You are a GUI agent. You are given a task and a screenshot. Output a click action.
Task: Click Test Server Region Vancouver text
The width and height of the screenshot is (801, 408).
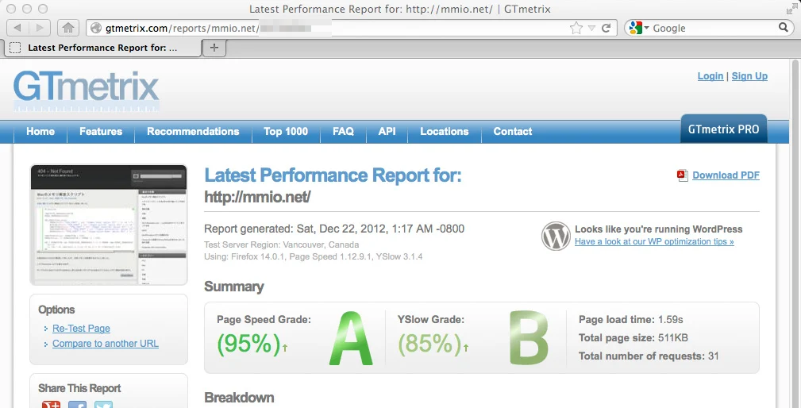point(282,244)
